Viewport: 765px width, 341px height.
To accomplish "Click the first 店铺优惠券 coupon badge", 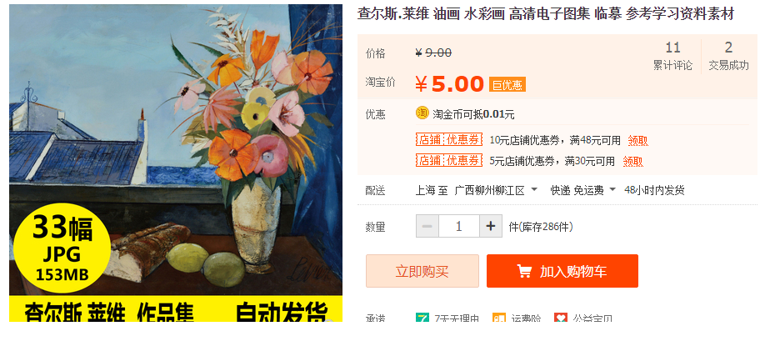I will 449,140.
